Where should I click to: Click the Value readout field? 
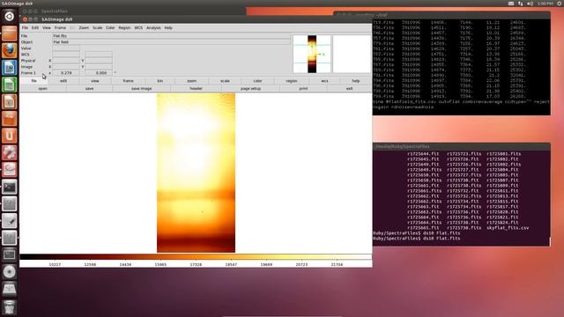click(66, 48)
